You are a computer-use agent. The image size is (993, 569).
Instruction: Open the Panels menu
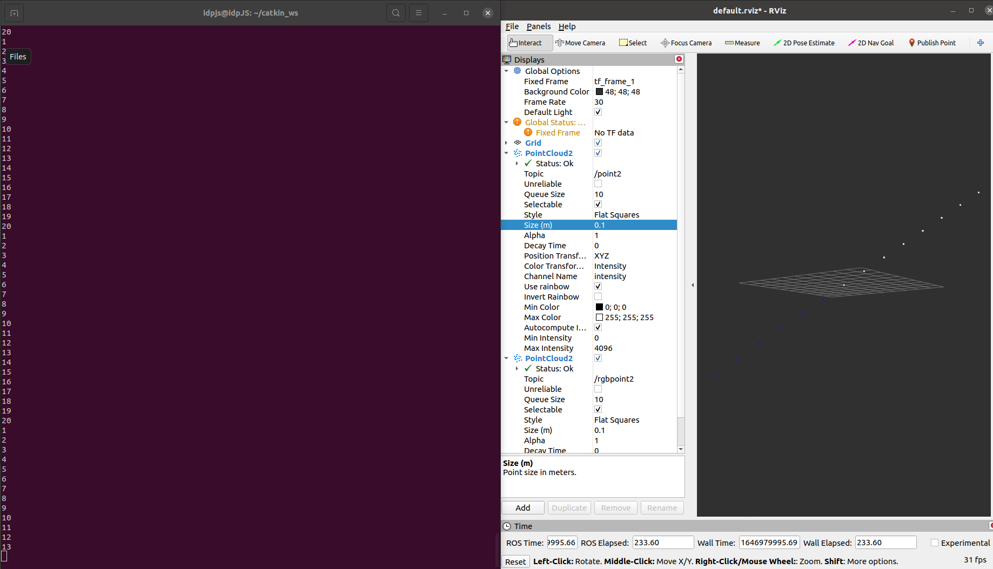coord(539,26)
